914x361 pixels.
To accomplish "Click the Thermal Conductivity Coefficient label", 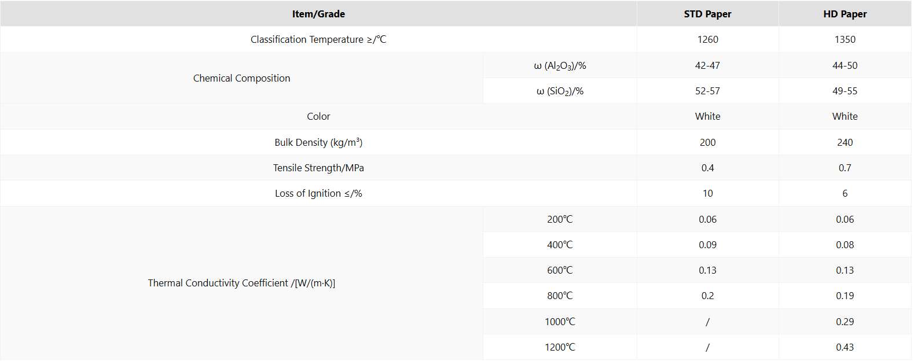I will click(241, 283).
